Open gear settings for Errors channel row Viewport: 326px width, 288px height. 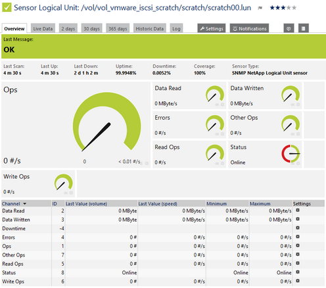298,237
